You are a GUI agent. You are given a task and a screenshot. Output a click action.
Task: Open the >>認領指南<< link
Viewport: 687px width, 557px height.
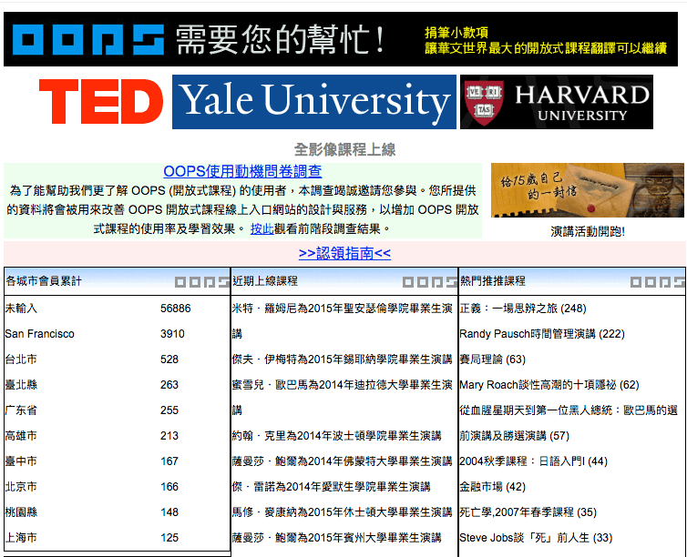click(x=344, y=253)
